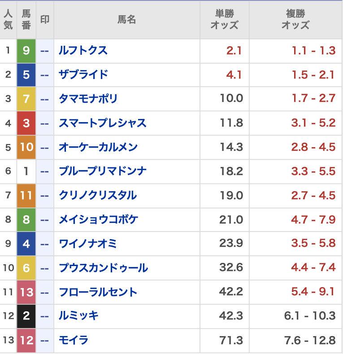
Task: Open horse link ザブライド
Action: [83, 74]
